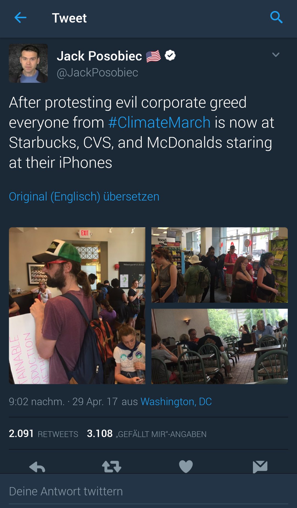Image resolution: width=297 pixels, height=508 pixels.
Task: Open the bottom-right restaurant seating photo
Action: (219, 346)
